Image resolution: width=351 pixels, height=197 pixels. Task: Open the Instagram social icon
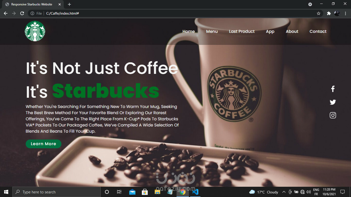333,115
